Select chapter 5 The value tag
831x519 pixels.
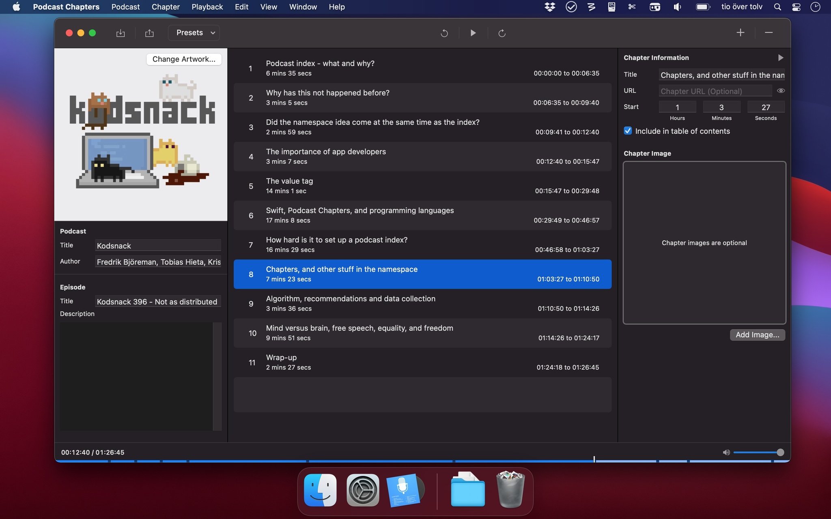point(422,186)
